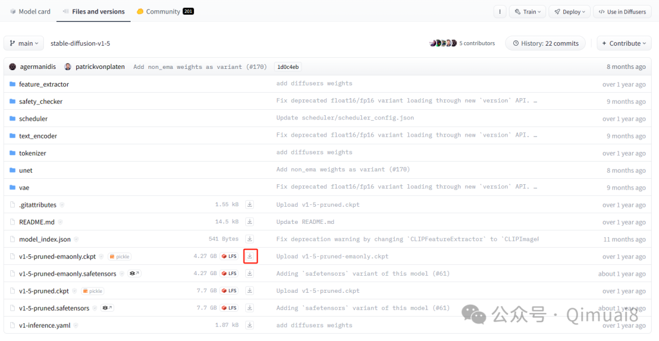
Task: Click '7.7 GB' size of v1-5-pruned.ckpt
Action: [207, 290]
